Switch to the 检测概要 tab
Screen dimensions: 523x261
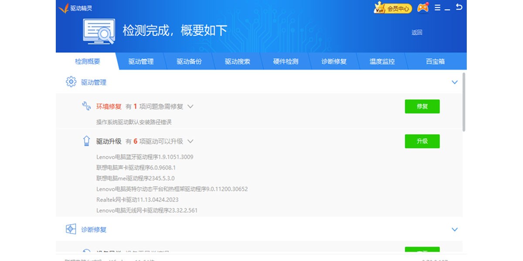(87, 61)
